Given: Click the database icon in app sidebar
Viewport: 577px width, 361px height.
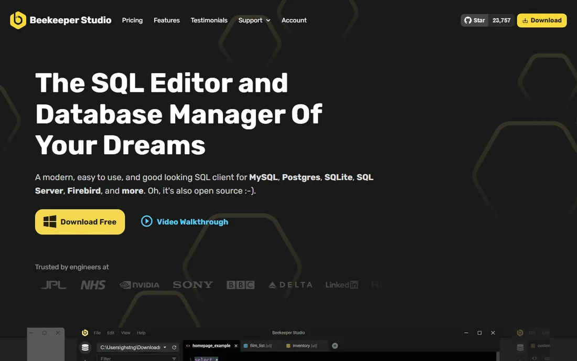Looking at the screenshot, I should (x=85, y=347).
